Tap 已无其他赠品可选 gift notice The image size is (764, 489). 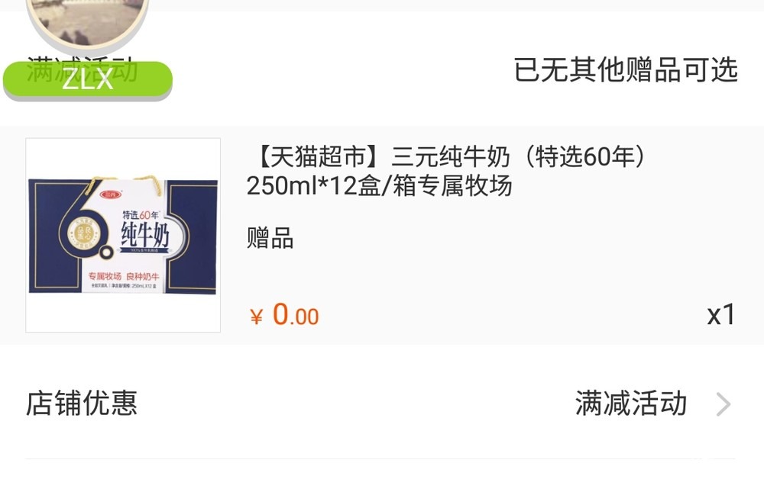626,69
